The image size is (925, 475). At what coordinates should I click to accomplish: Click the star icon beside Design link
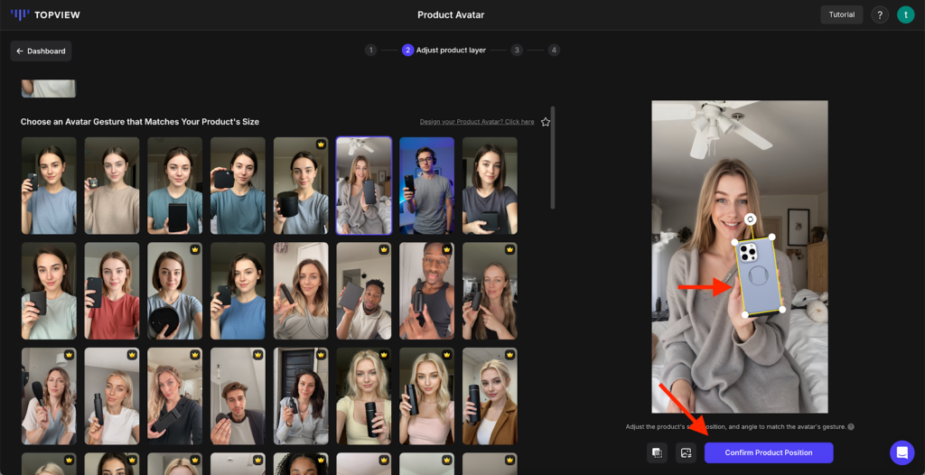pos(546,122)
